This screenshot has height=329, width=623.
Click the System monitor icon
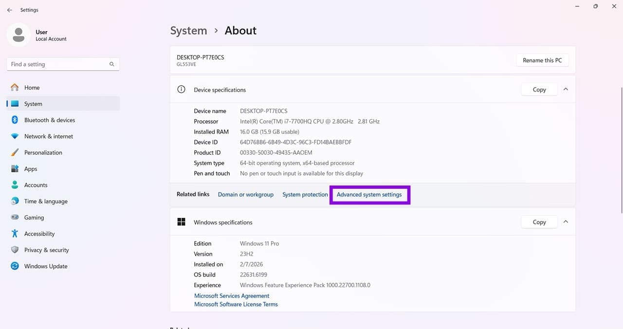(x=15, y=104)
